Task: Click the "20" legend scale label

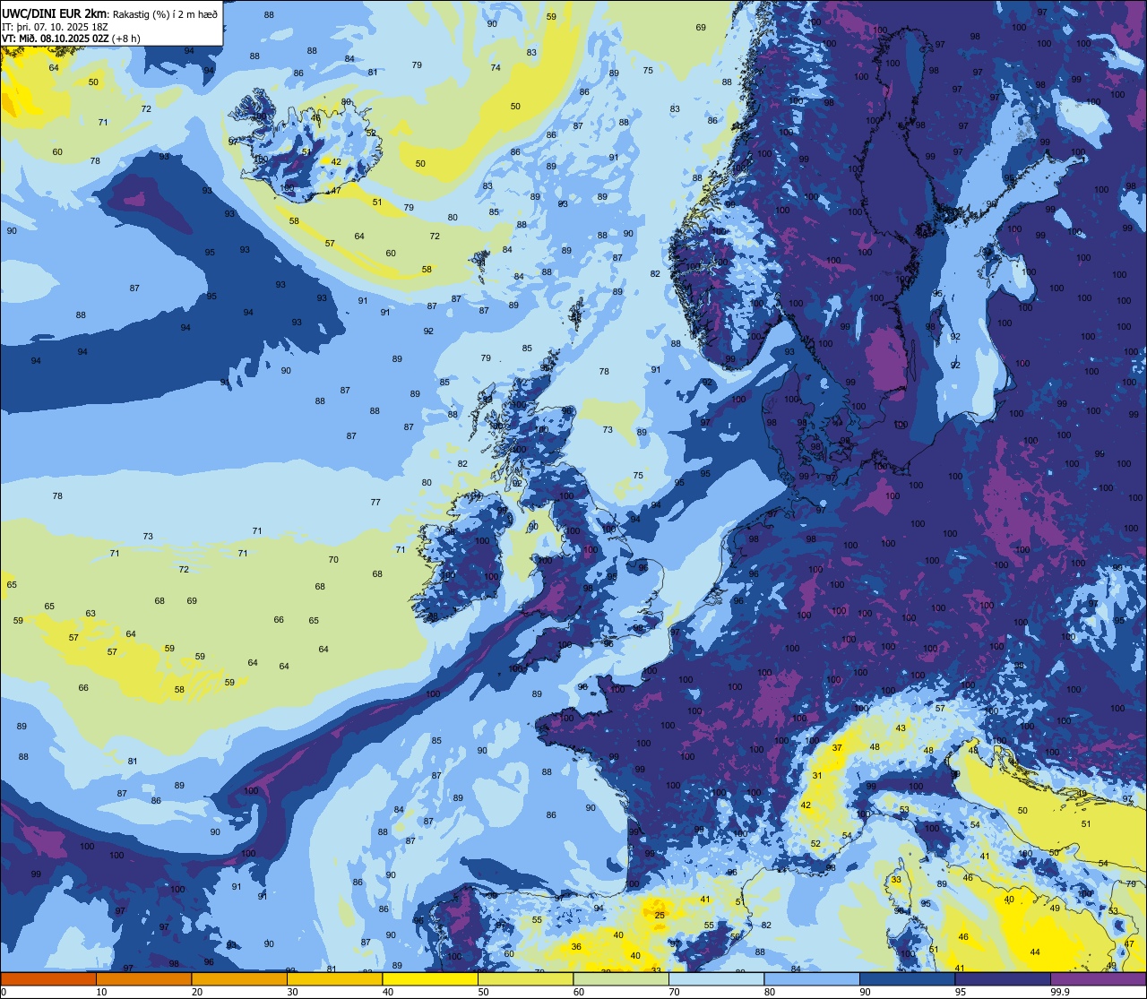Action: click(197, 992)
